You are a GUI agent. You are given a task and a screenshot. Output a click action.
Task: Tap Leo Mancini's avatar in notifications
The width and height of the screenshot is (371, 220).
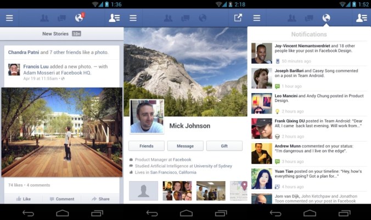[x=262, y=104]
